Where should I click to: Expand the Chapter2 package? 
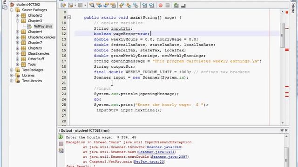point(18,15)
